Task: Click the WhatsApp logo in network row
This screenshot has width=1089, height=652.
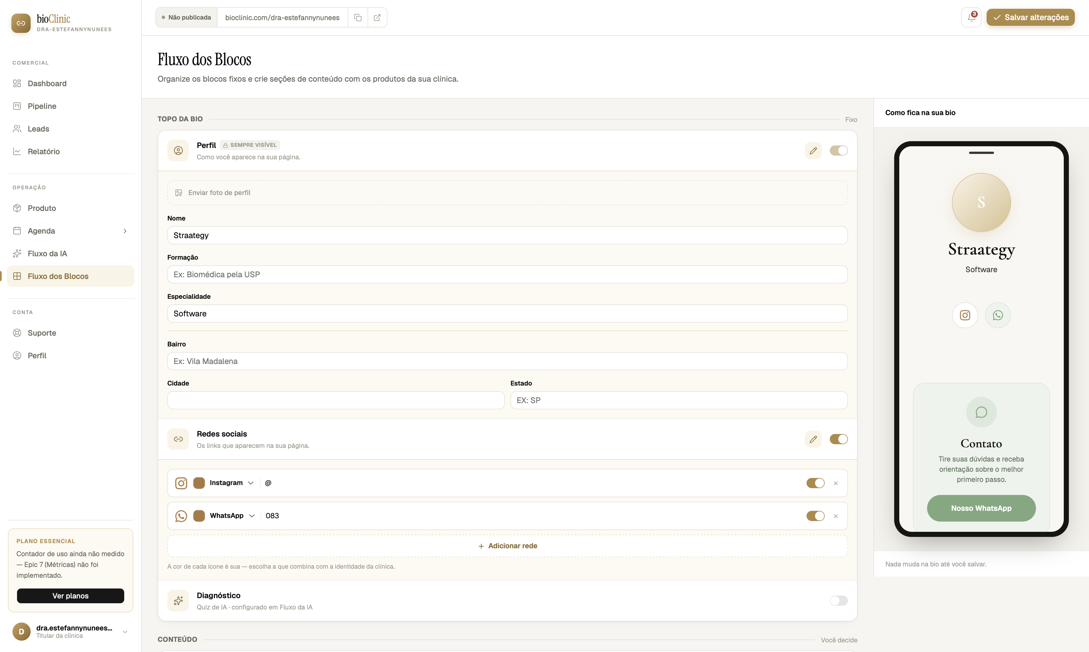Action: point(181,516)
